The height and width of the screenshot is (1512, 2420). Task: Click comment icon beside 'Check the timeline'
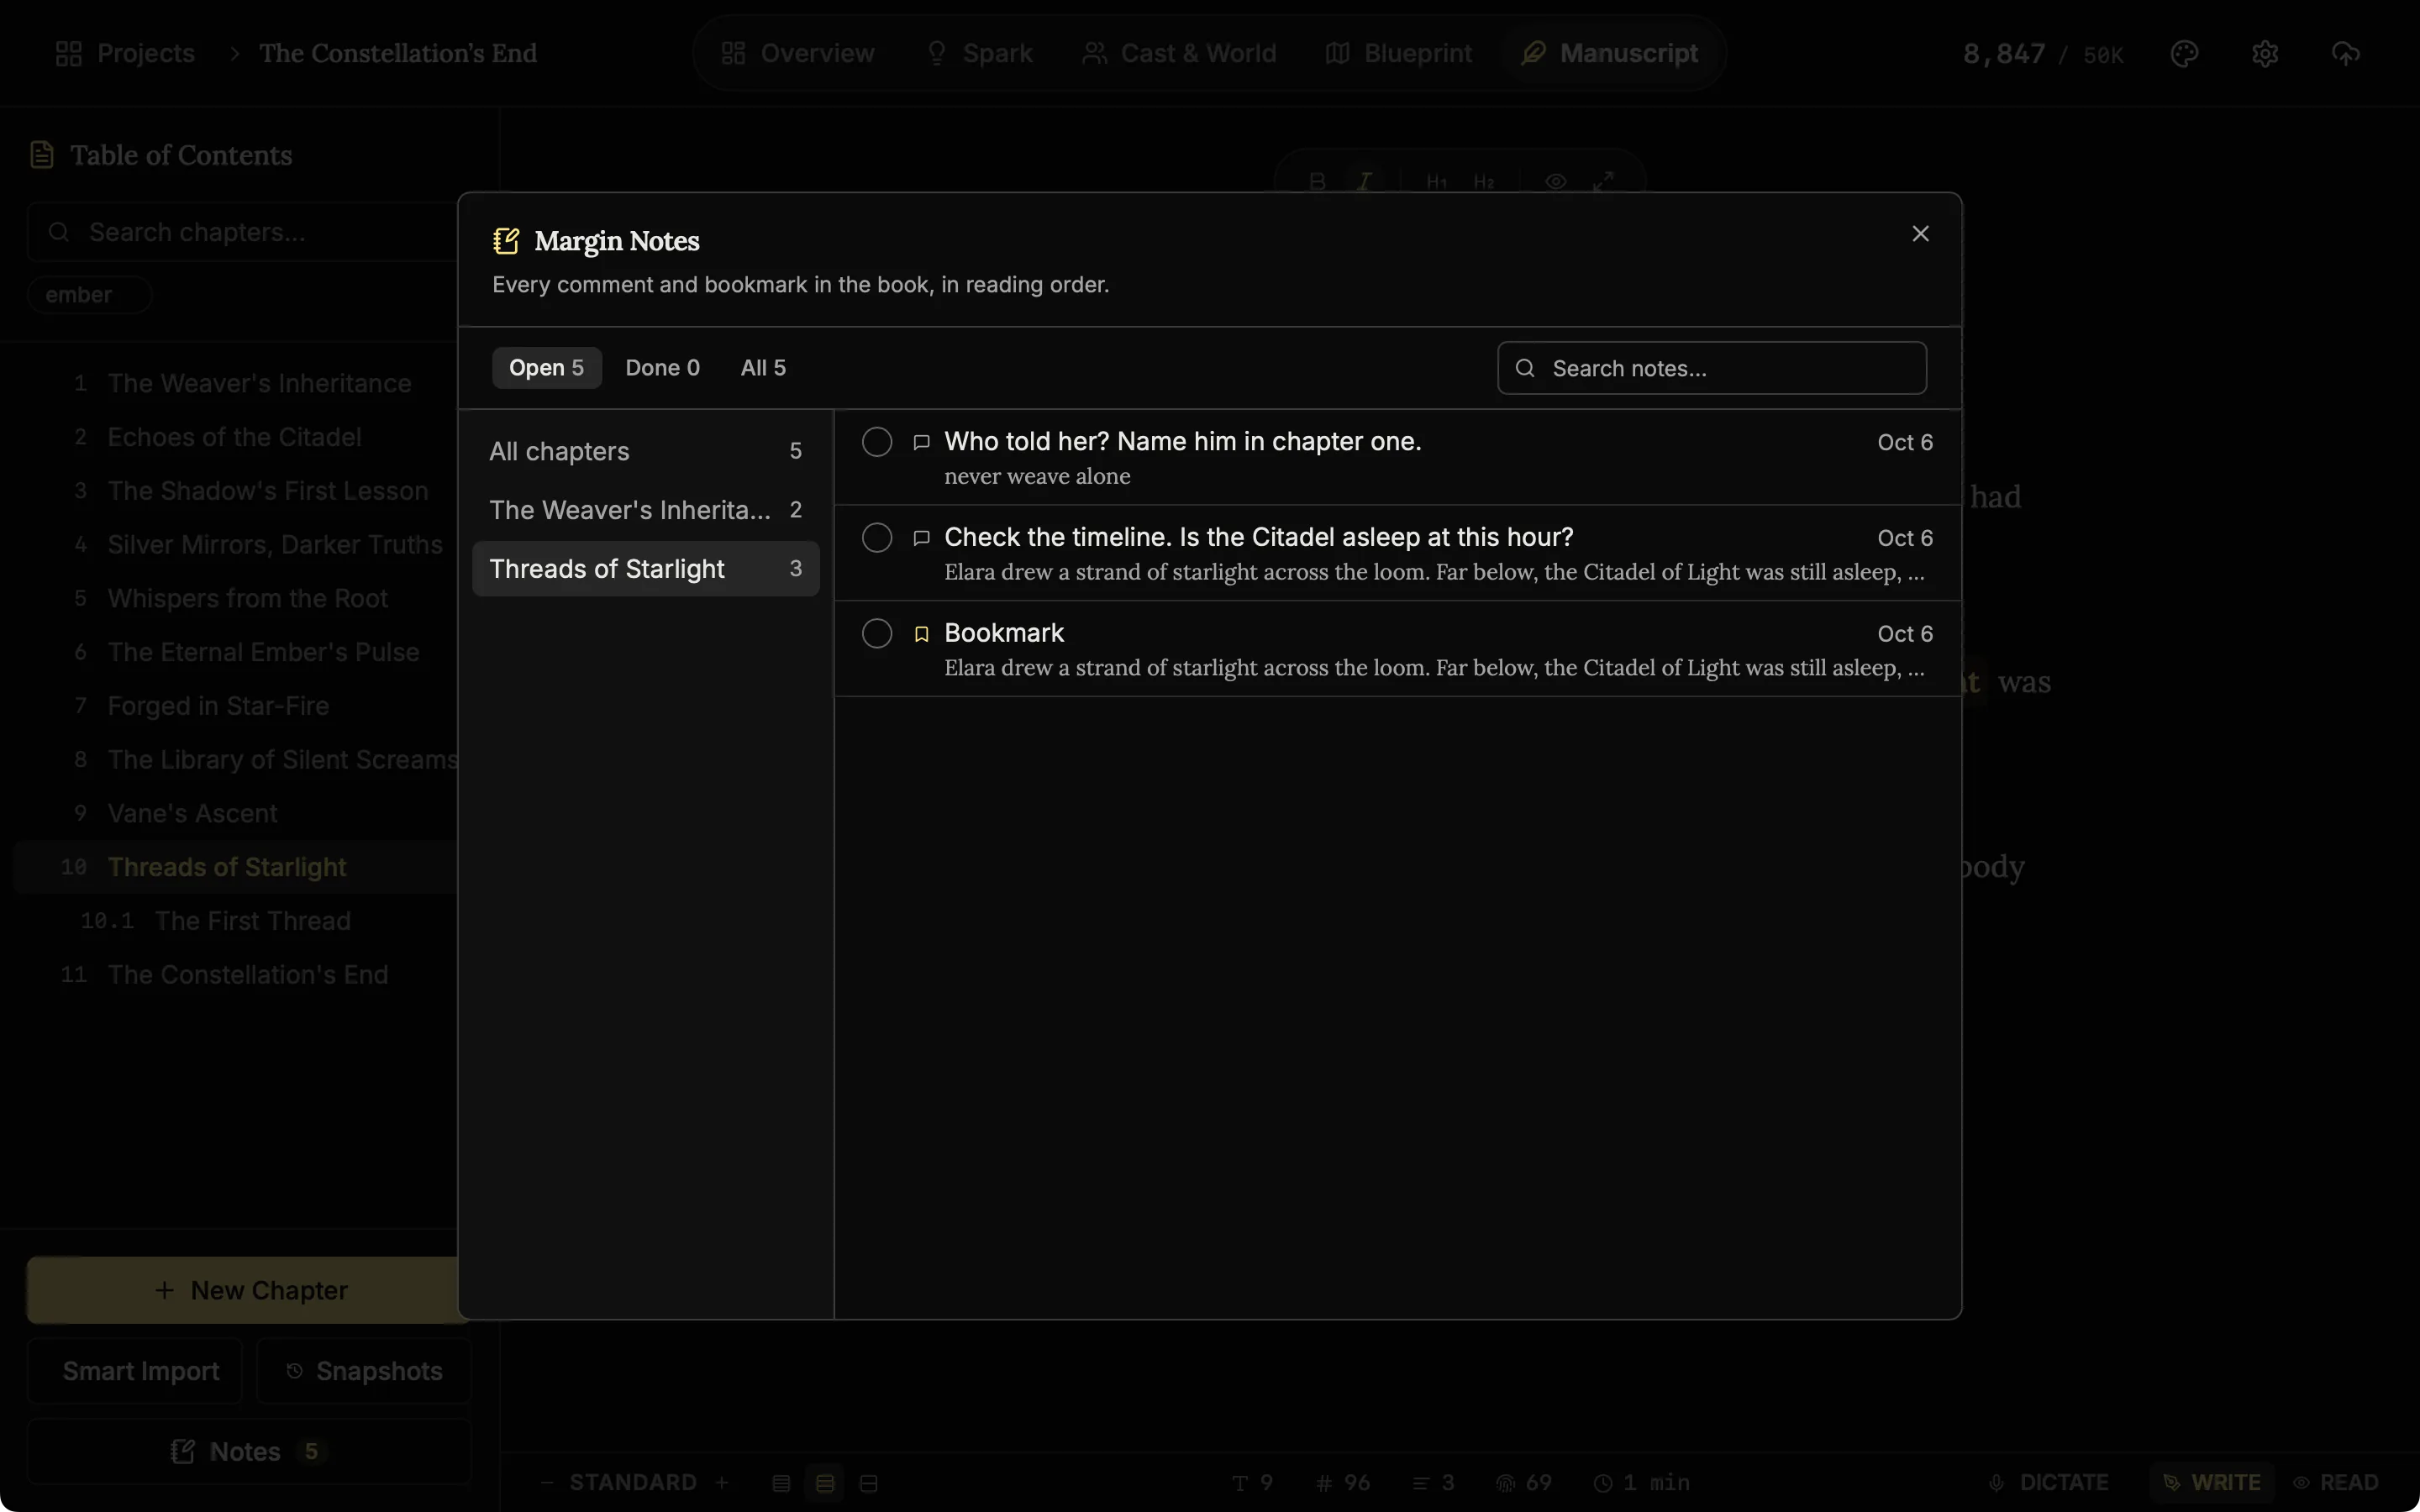(x=922, y=538)
